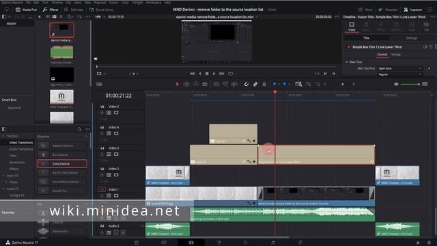Add a blue Marker at playhead

pyautogui.click(x=285, y=84)
